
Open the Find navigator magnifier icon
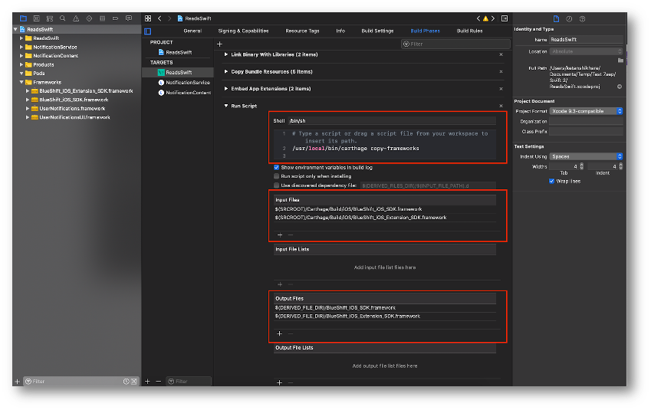coord(63,18)
